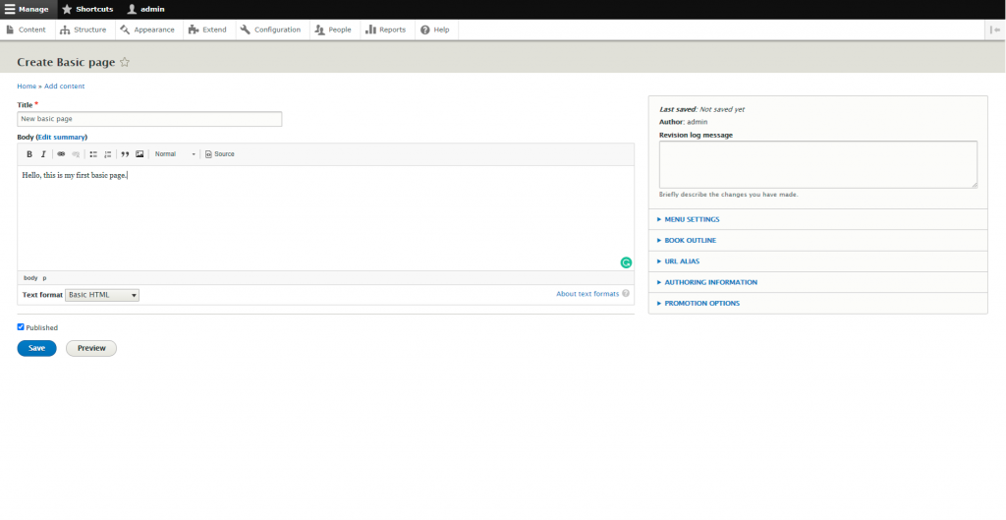Image resolution: width=1006 pixels, height=520 pixels.
Task: Click the Revision log message text area
Action: point(817,164)
